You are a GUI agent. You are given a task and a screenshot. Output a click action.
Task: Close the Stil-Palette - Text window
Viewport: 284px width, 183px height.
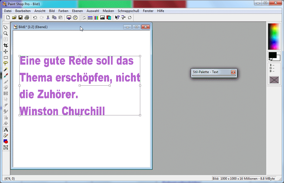point(233,72)
